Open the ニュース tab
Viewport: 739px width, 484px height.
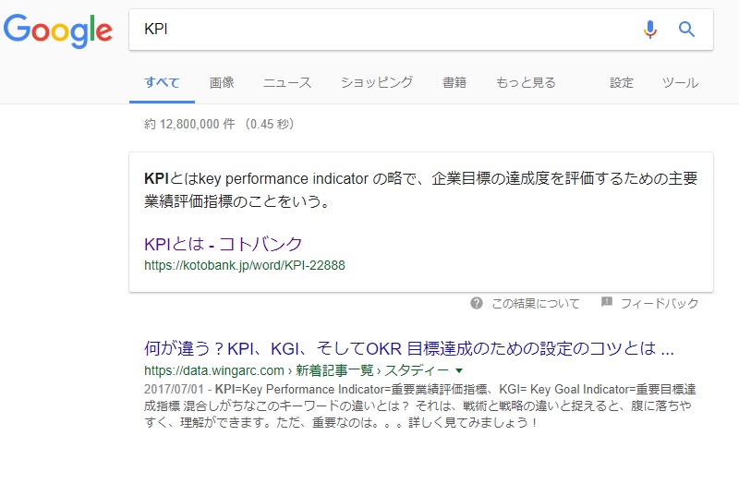tap(287, 82)
